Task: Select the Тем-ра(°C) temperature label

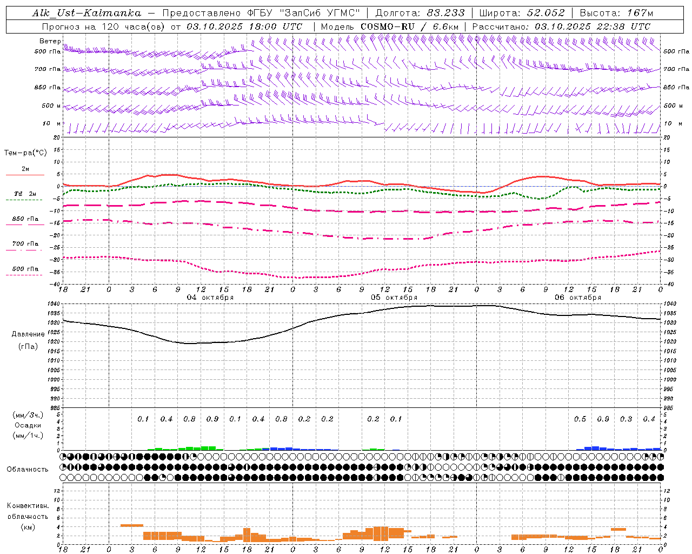Action: point(25,153)
